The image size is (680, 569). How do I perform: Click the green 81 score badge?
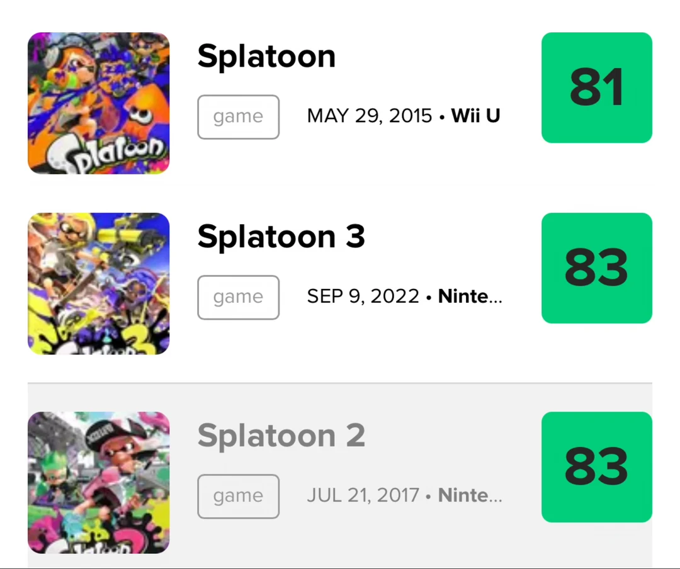tap(597, 87)
